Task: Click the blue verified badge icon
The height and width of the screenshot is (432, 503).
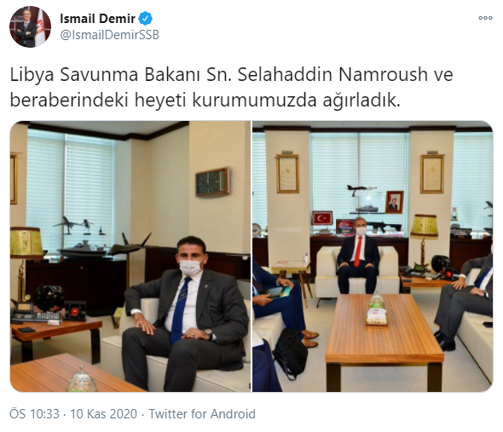Action: coord(145,19)
